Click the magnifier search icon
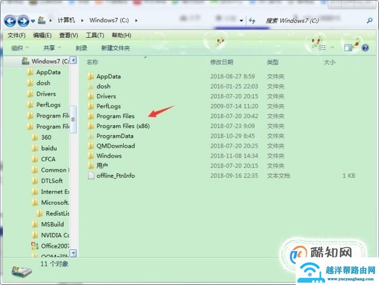The width and height of the screenshot is (379, 285). coord(370,21)
